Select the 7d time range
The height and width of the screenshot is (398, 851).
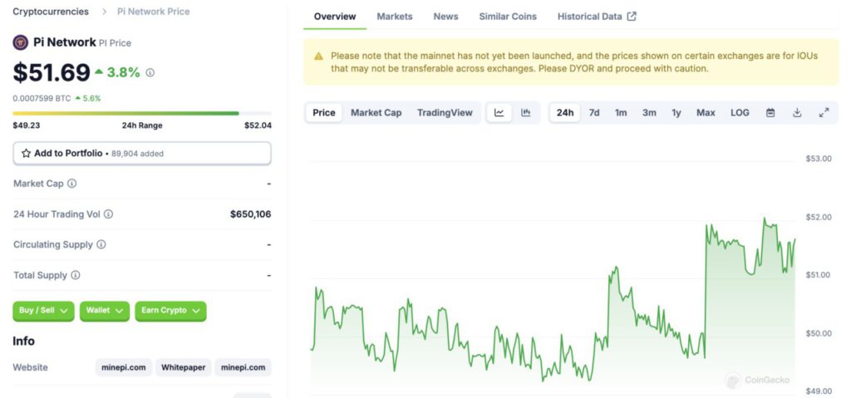(594, 113)
